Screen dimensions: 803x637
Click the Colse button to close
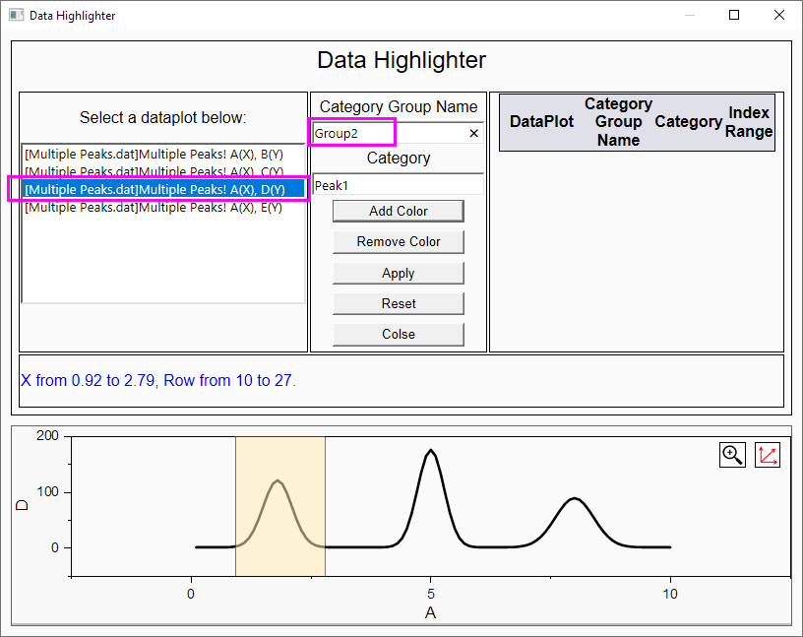coord(398,334)
